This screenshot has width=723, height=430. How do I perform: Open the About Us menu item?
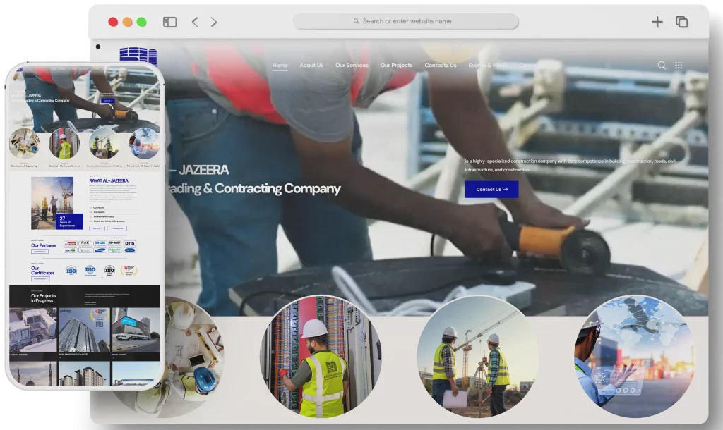point(311,66)
